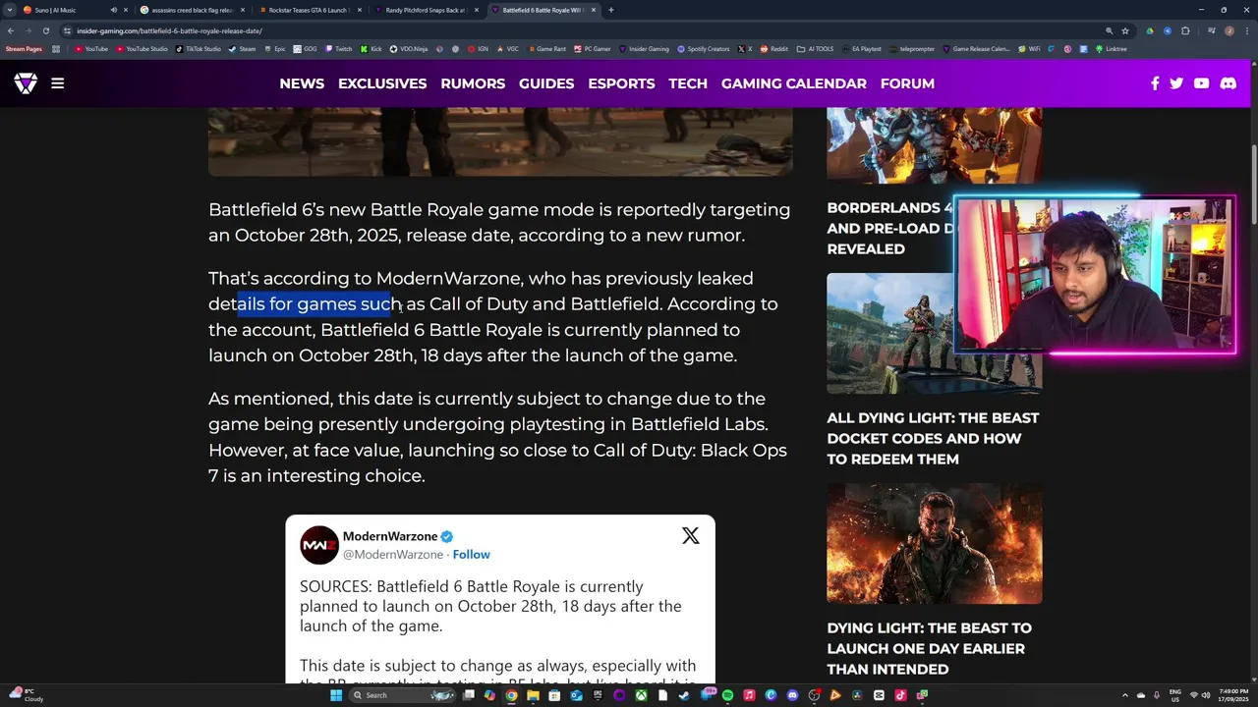Open a new browser tab
The height and width of the screenshot is (707, 1258).
click(x=611, y=10)
